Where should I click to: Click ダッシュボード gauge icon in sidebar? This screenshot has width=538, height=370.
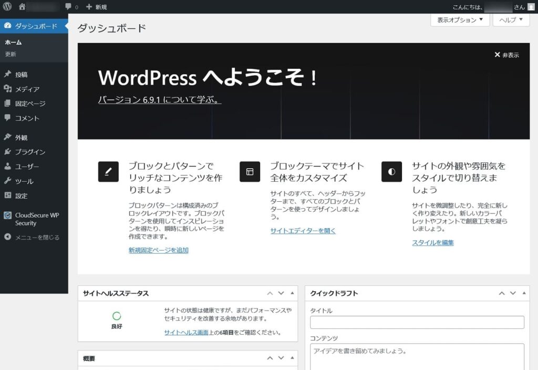7,26
